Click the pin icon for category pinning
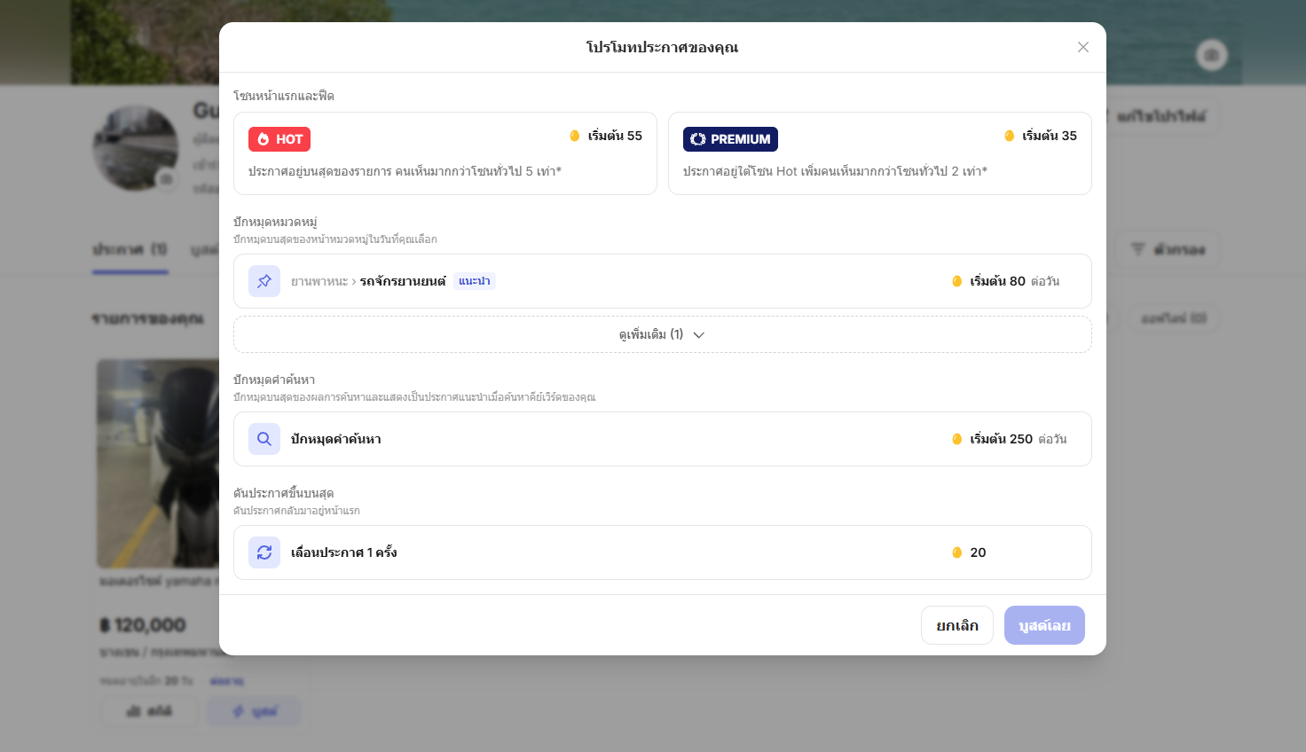 point(264,281)
